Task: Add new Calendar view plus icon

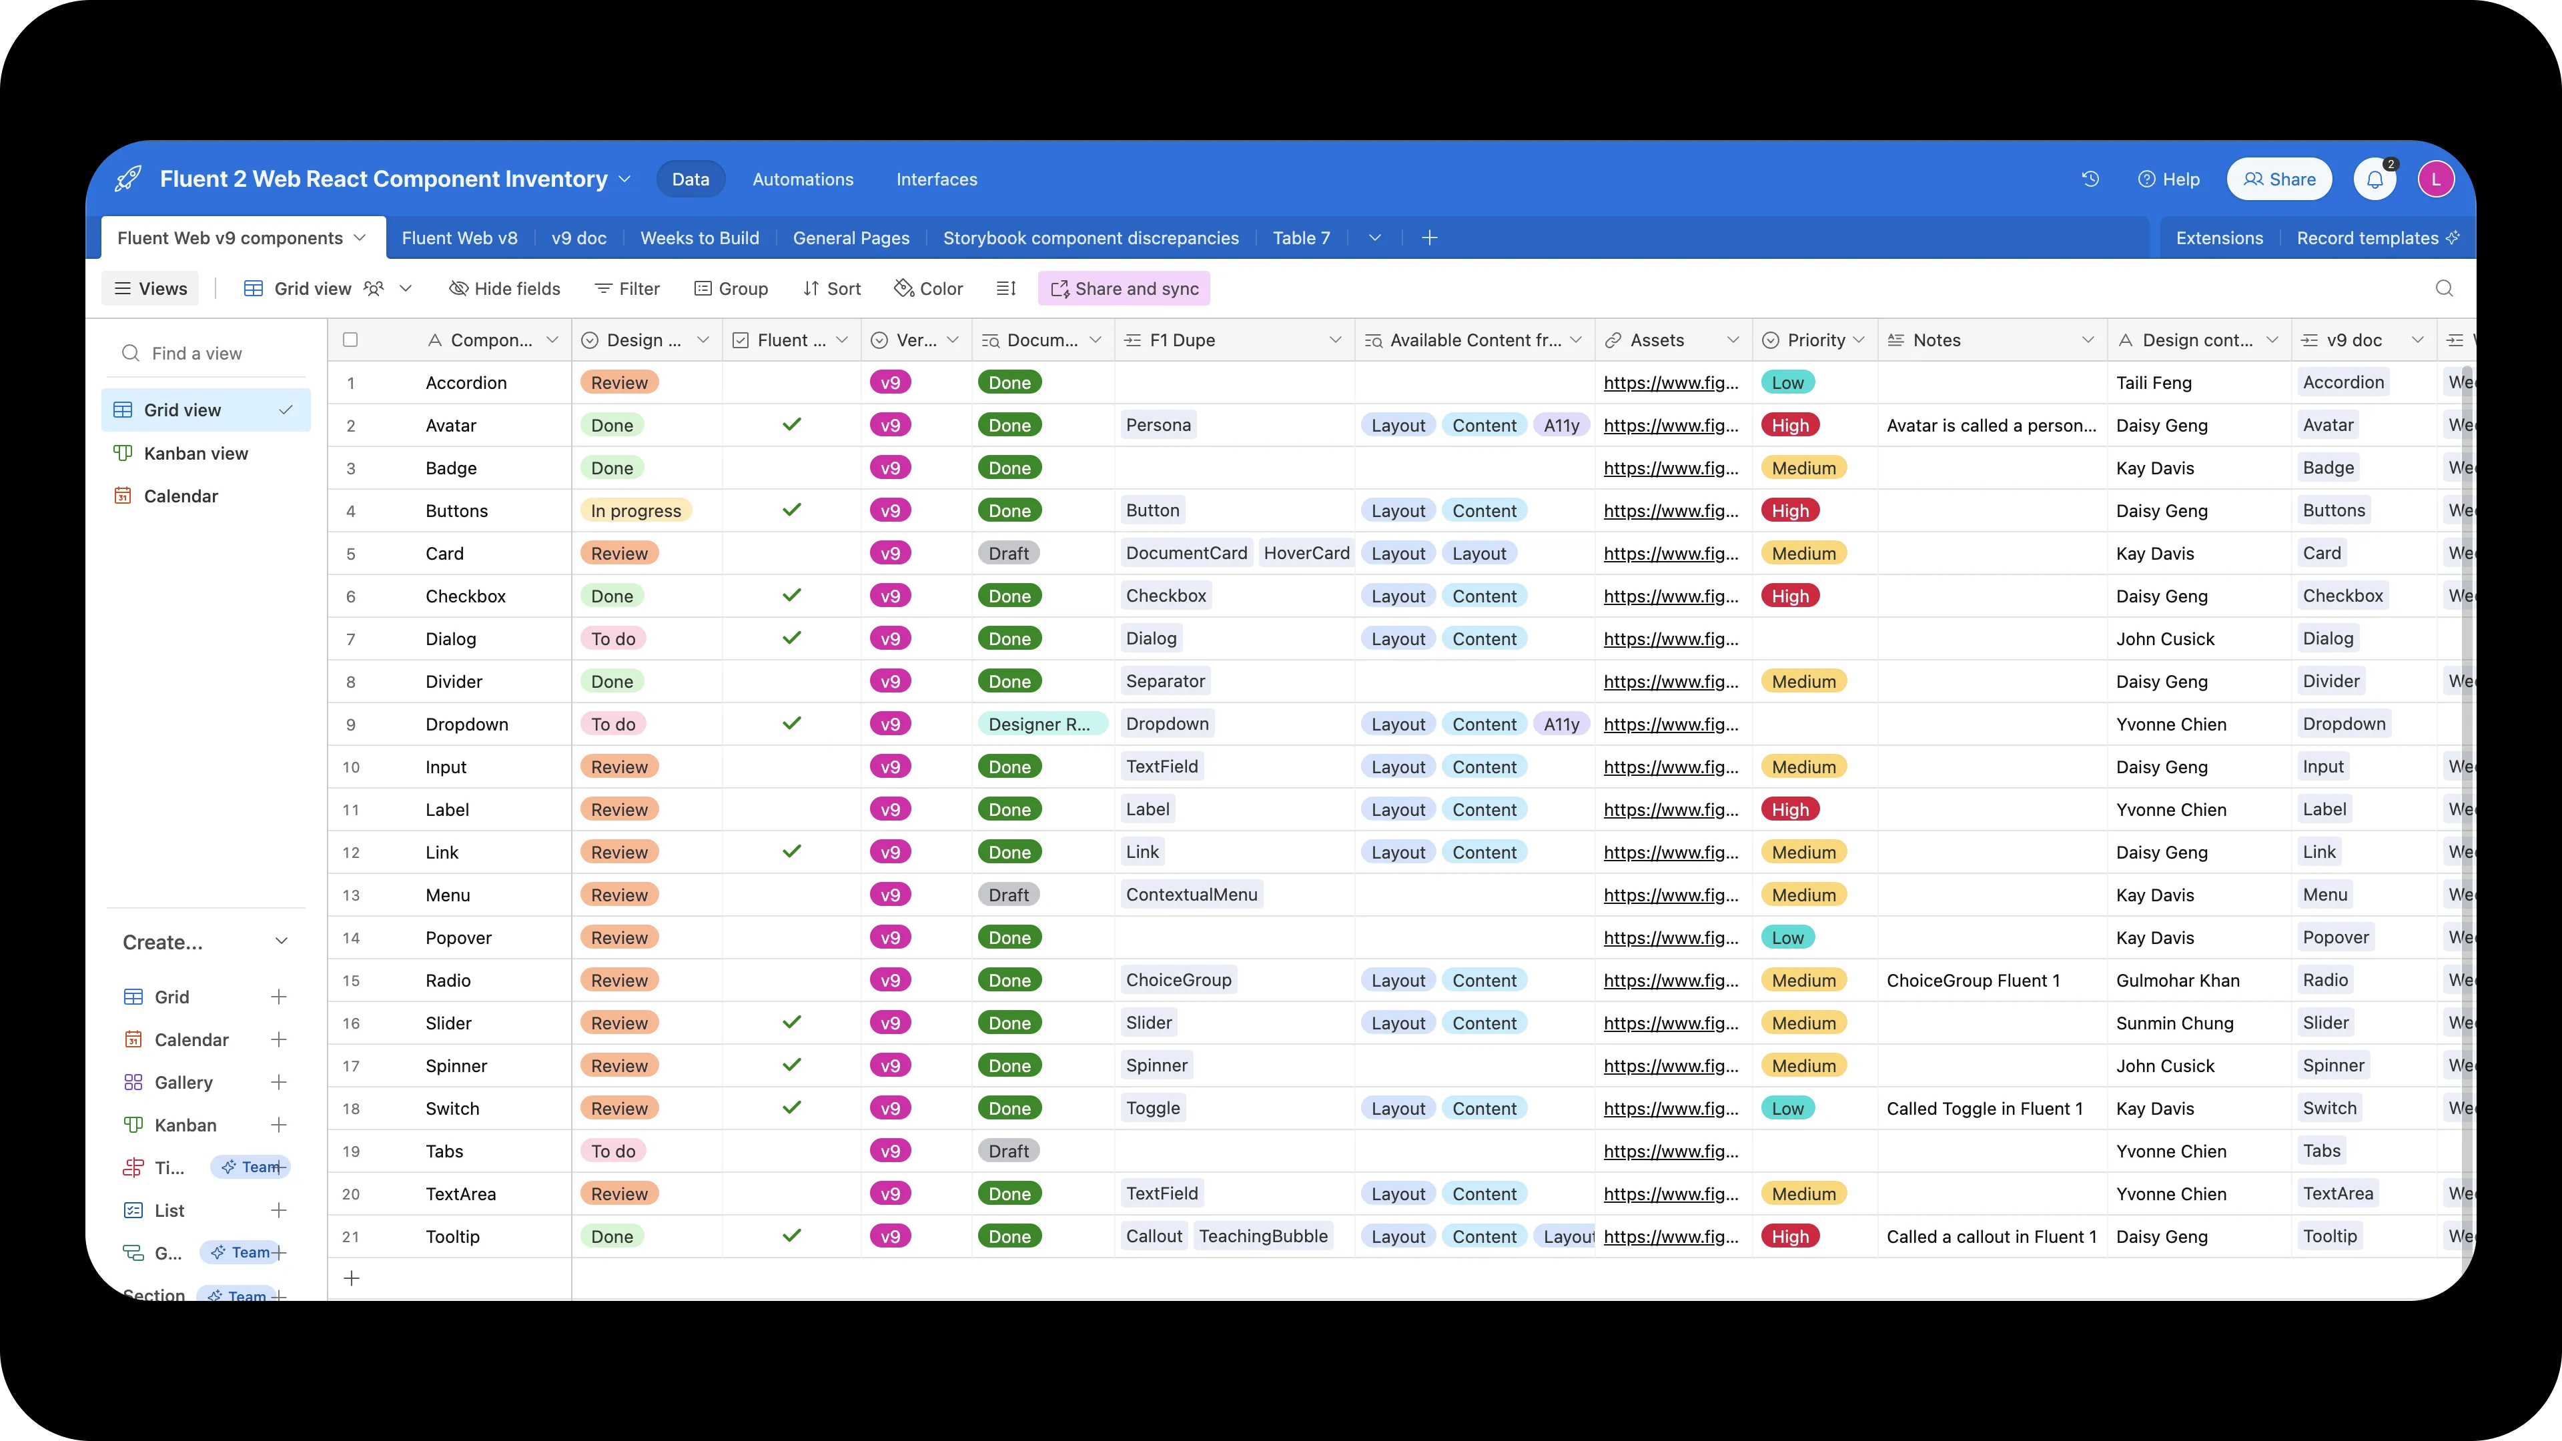Action: [x=280, y=1039]
